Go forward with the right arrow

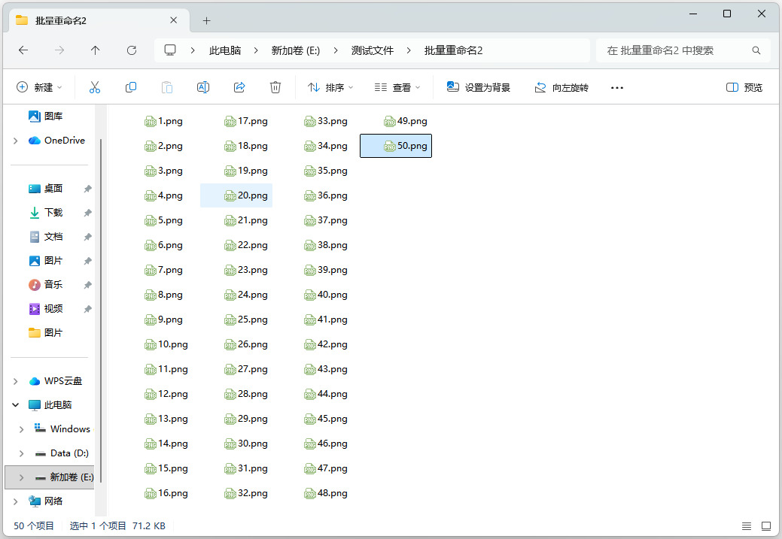click(59, 50)
